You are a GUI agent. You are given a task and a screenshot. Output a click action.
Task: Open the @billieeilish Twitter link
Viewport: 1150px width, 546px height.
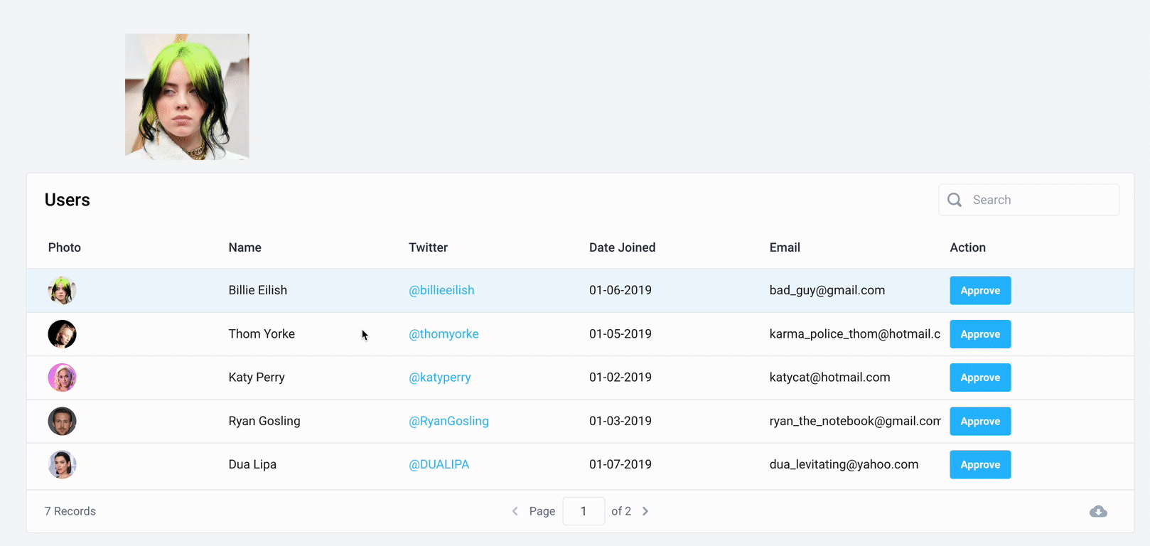pos(441,290)
